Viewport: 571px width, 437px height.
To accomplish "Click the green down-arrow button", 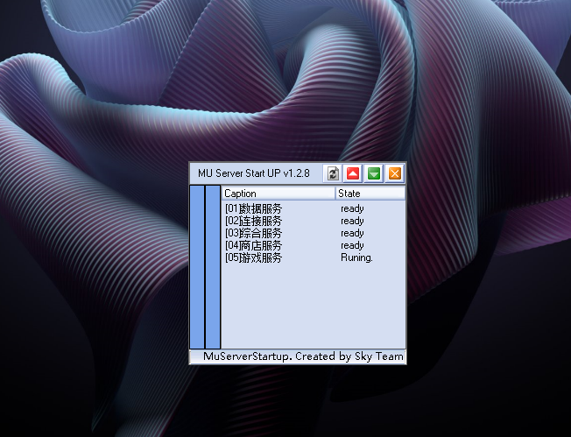I will pyautogui.click(x=374, y=173).
